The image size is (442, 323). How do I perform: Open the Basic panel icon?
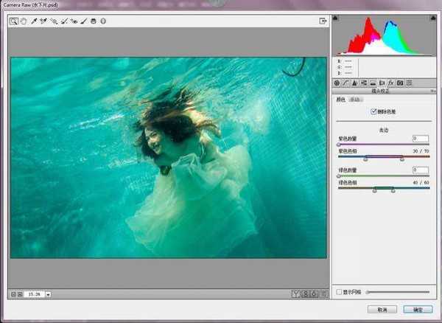pyautogui.click(x=337, y=83)
